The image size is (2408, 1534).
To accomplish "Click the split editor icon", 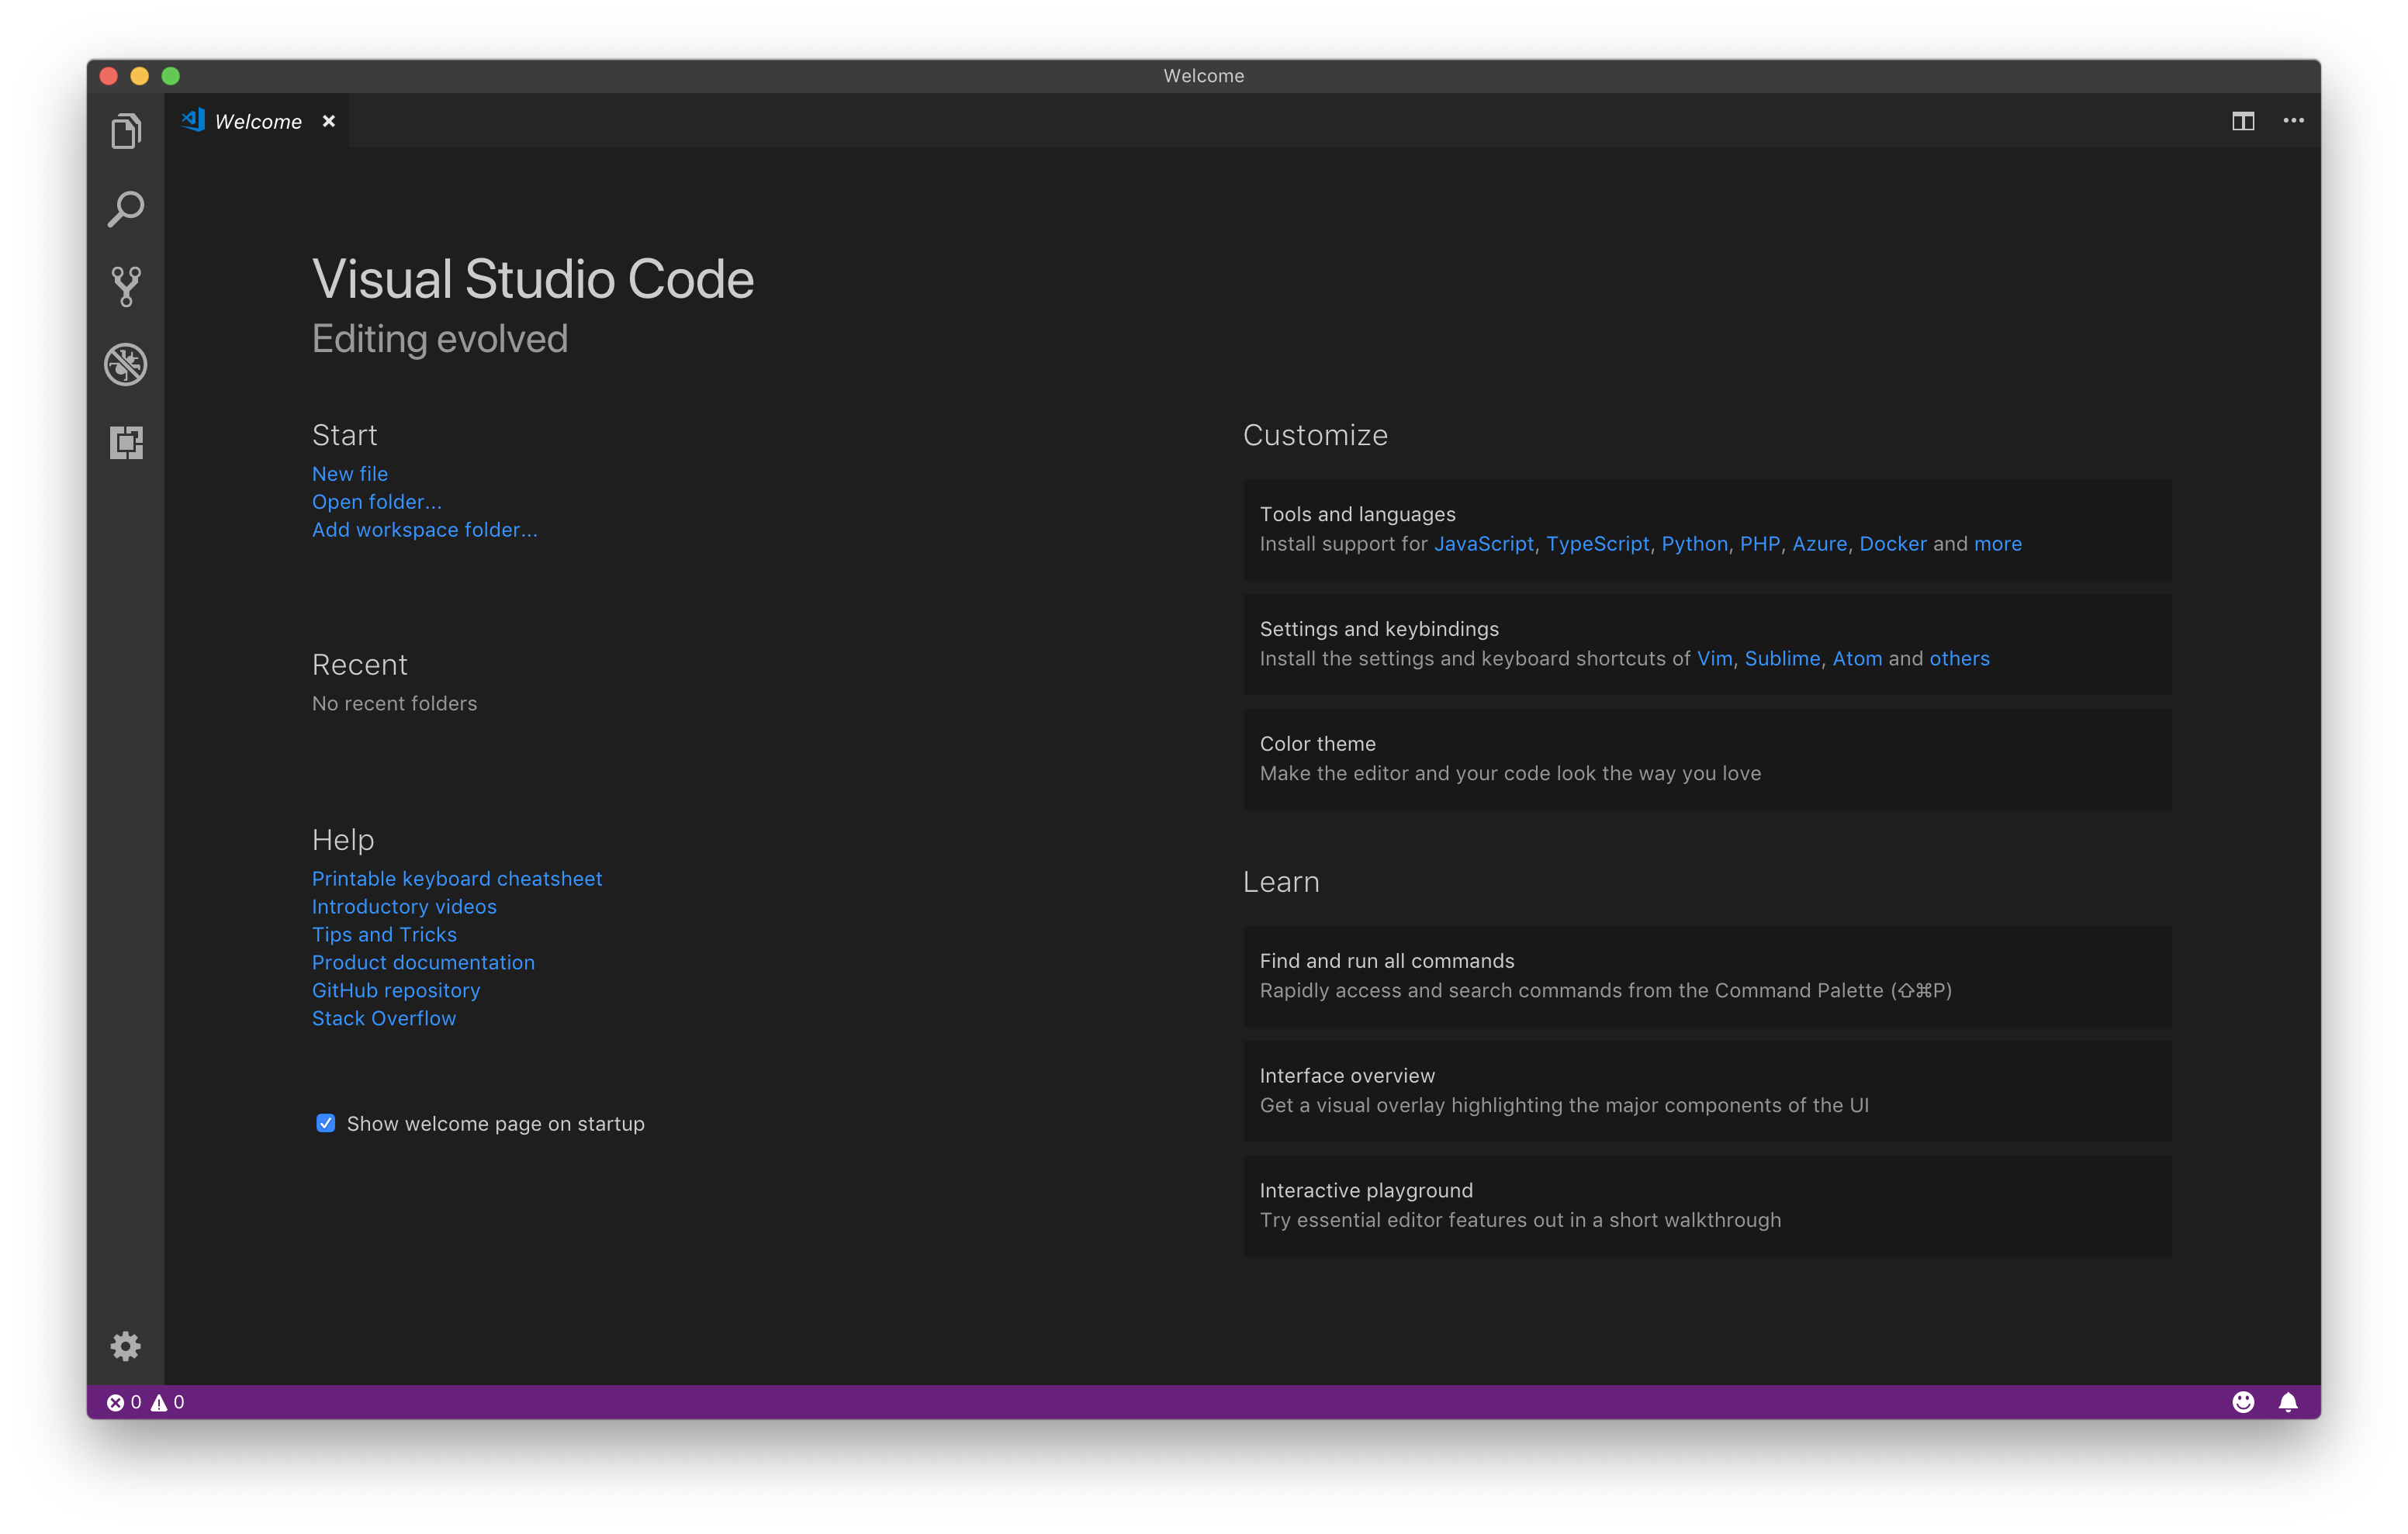I will tap(2243, 121).
